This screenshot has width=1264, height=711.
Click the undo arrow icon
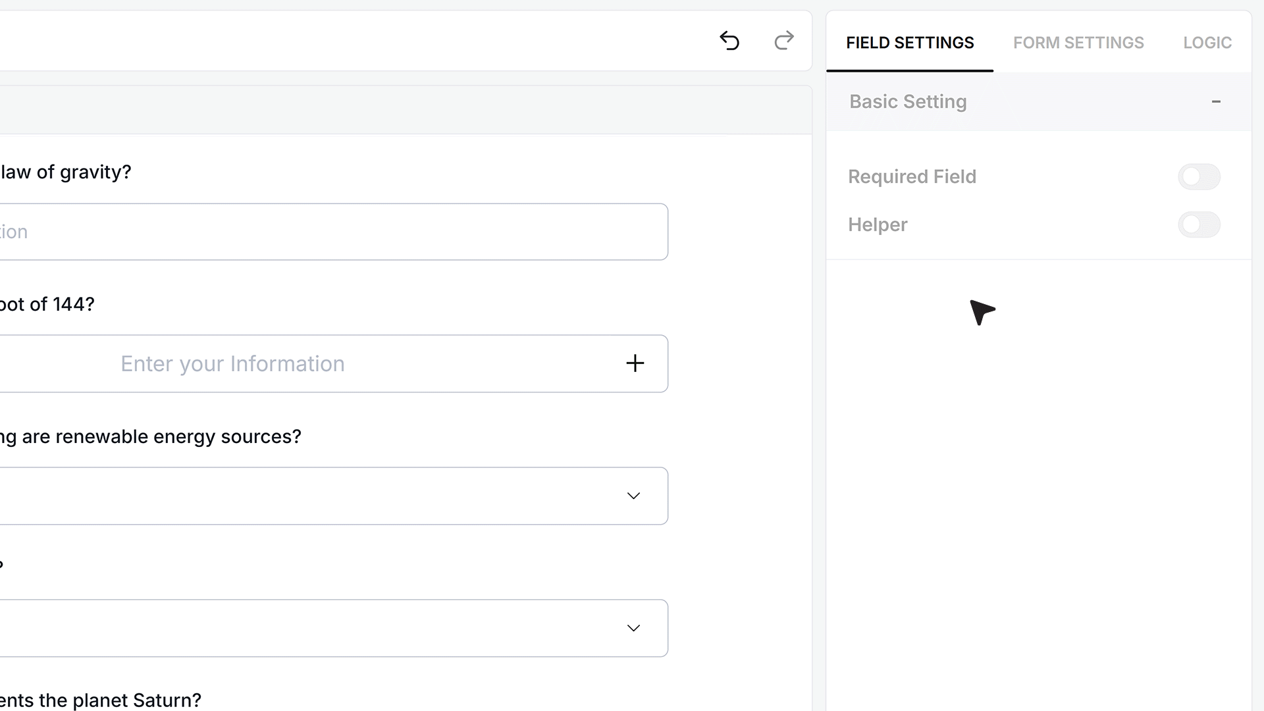pyautogui.click(x=729, y=41)
